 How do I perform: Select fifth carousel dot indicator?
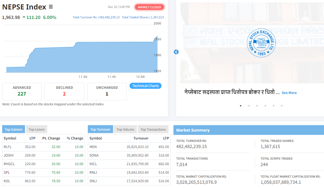point(273,106)
